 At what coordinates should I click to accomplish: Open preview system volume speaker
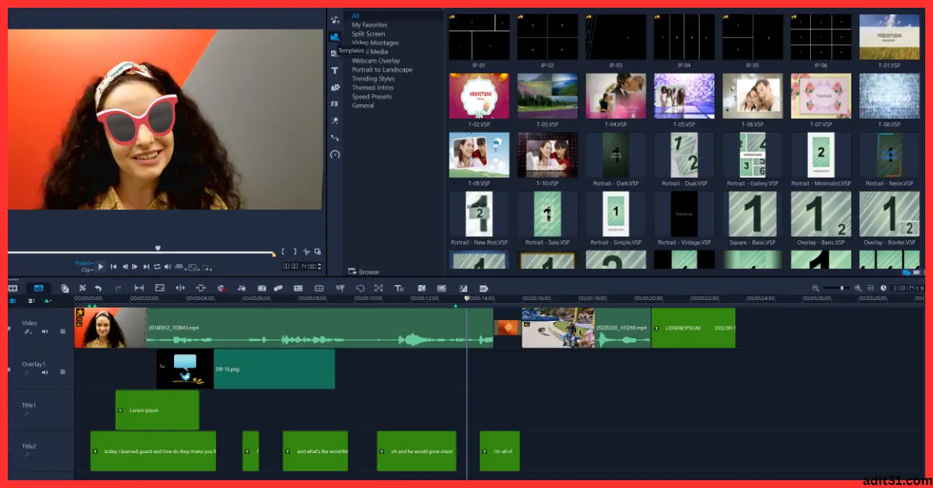[x=167, y=267]
